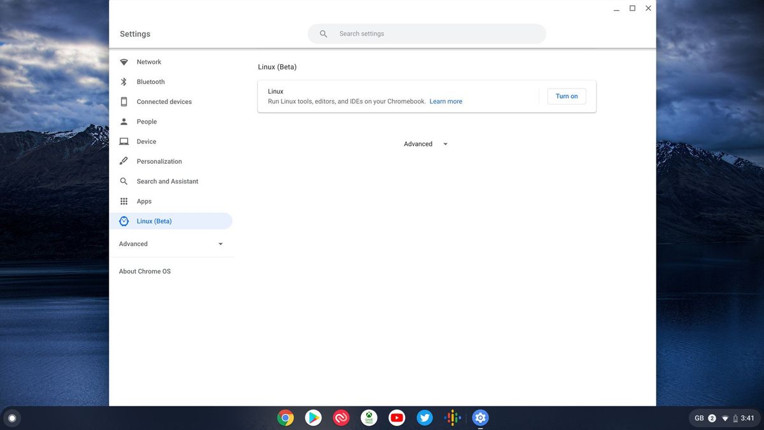The height and width of the screenshot is (430, 764).
Task: Click the search icon in the search bar
Action: [x=323, y=33]
